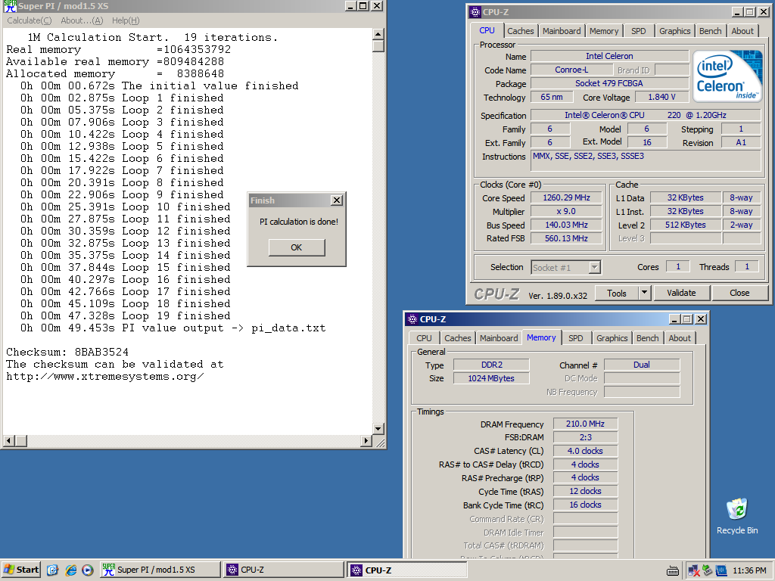This screenshot has width=775, height=581.
Task: Click Super PI horizontal scrollbar left arrow
Action: coord(9,440)
